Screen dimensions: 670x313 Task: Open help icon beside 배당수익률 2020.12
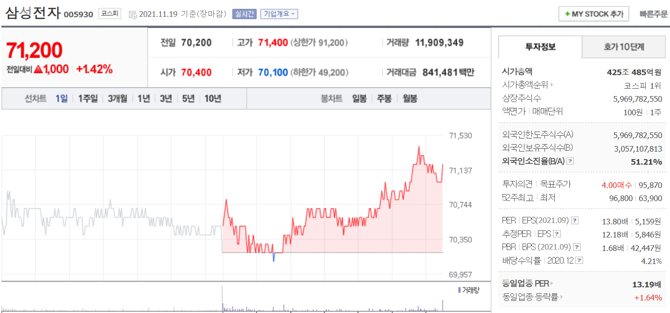click(579, 260)
